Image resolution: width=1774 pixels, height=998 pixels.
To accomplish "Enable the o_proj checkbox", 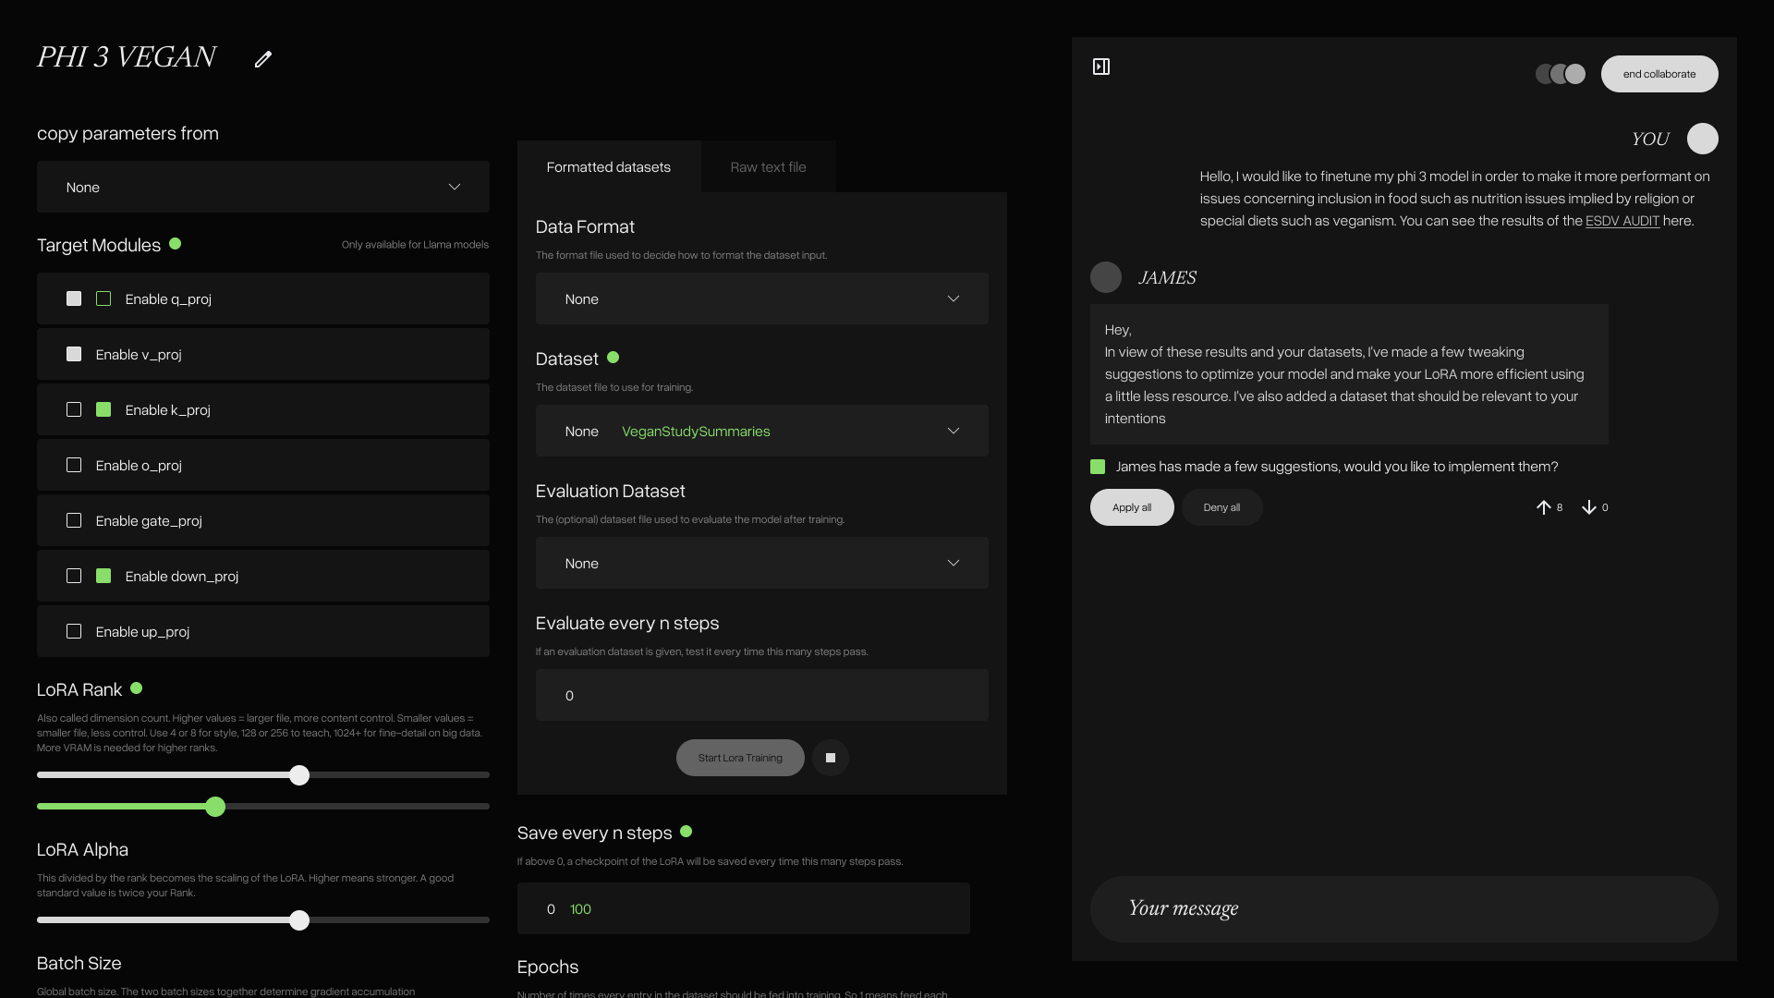I will tap(74, 465).
